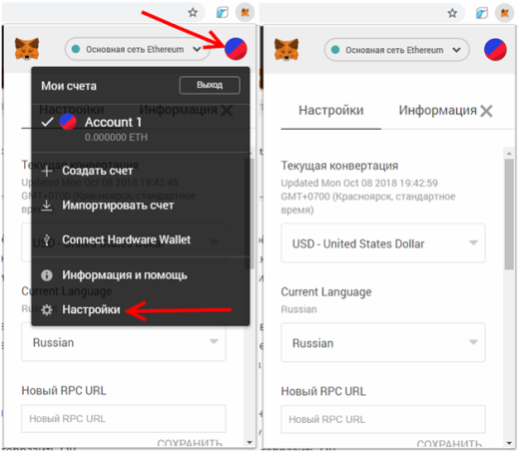Click СОХРАНИТЬ in the right popup

(449, 444)
